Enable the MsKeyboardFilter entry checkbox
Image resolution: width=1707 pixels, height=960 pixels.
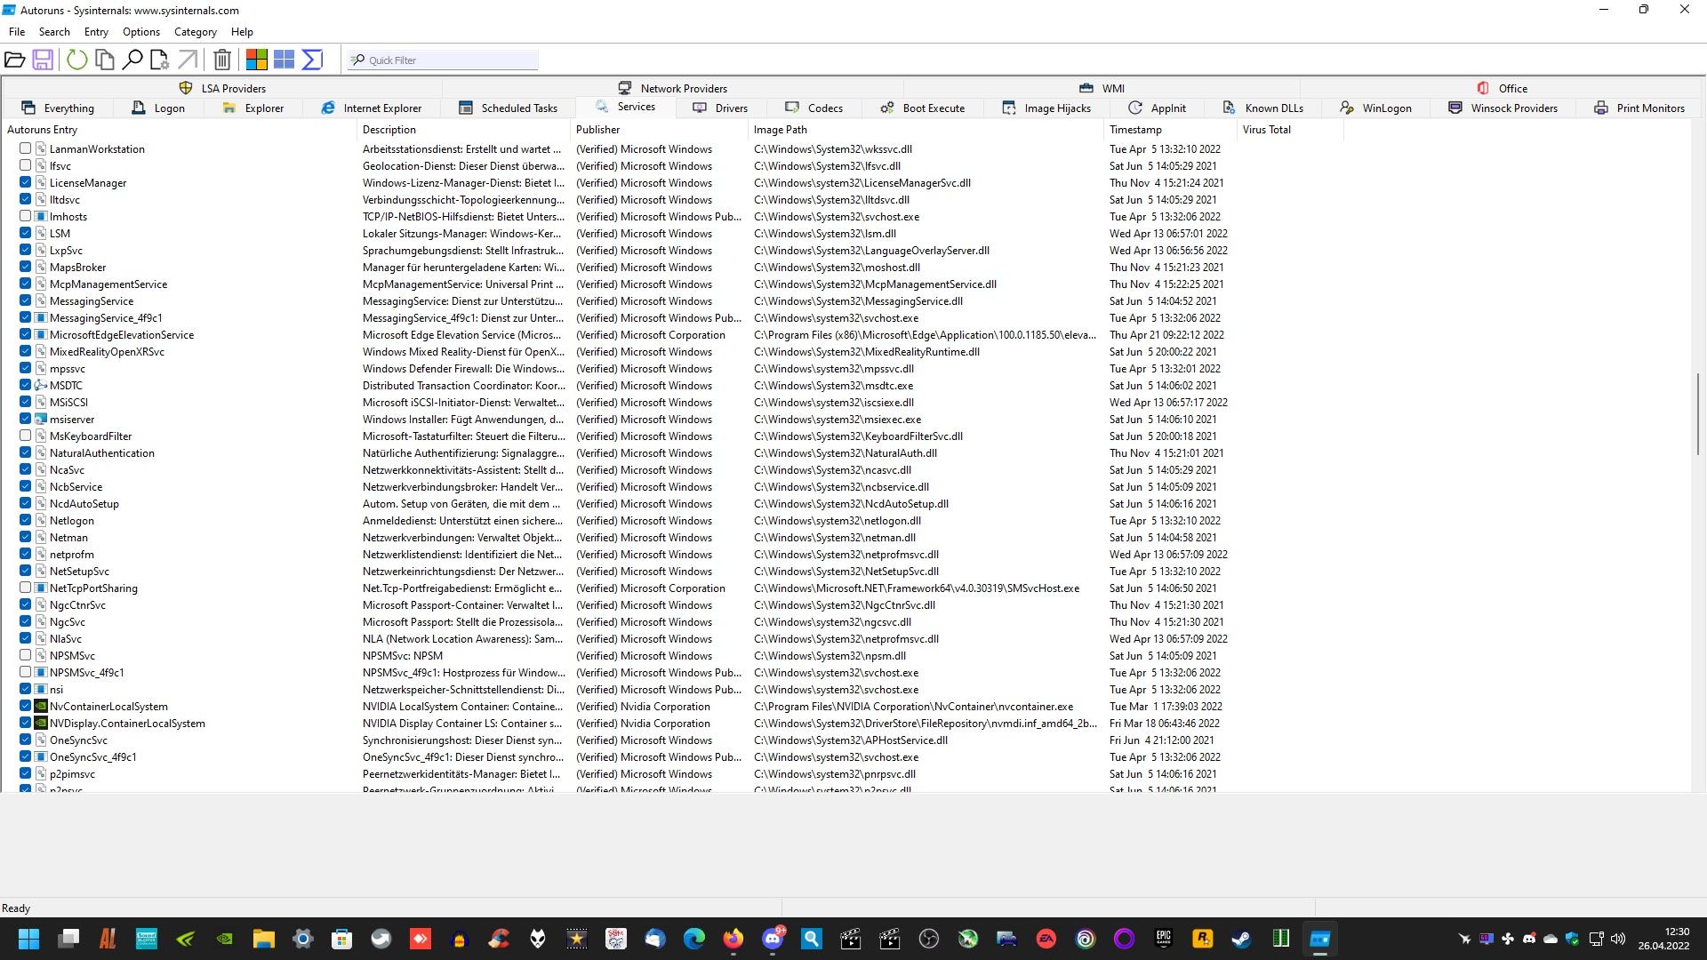[x=26, y=436]
